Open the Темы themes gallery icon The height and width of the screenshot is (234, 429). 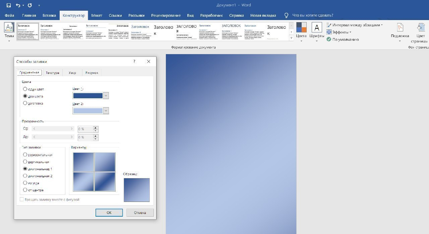coord(9,27)
